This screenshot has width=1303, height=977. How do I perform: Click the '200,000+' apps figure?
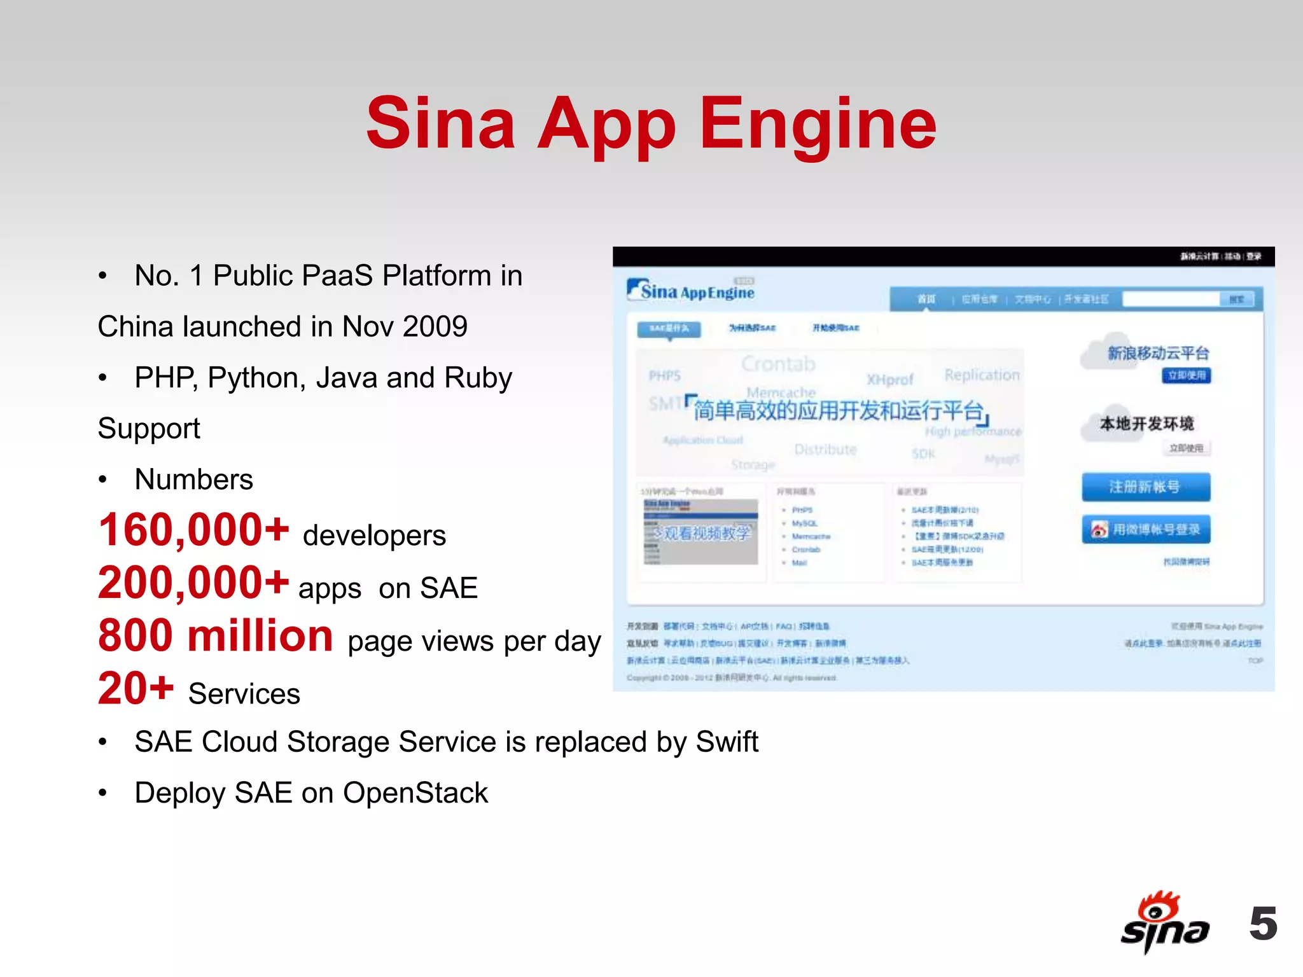194,583
